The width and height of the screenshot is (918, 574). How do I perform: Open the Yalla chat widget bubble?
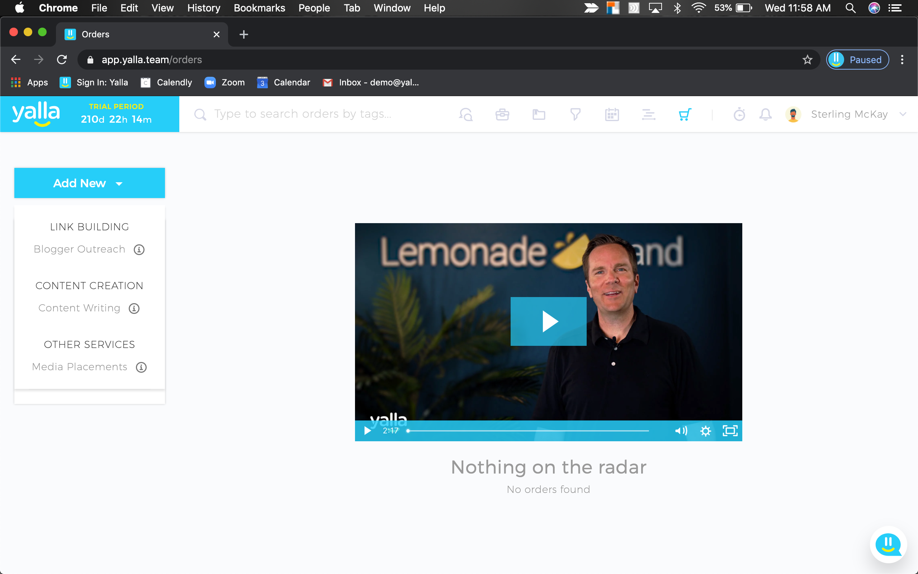(x=888, y=544)
